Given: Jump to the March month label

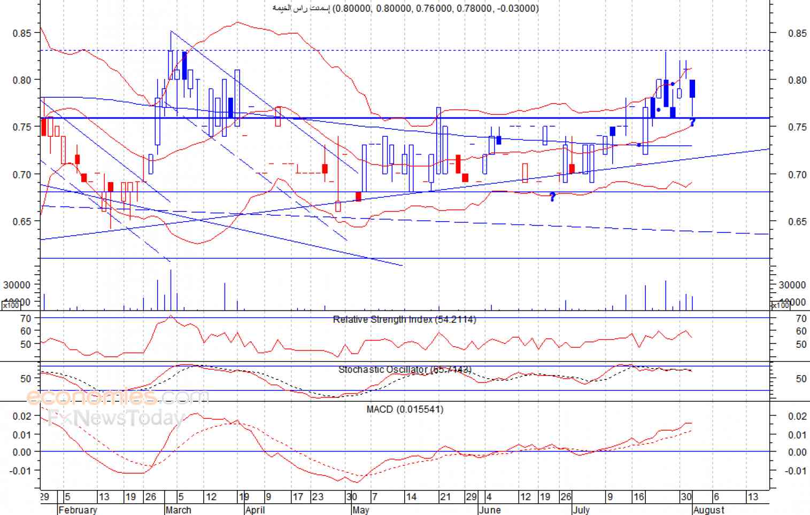Looking at the screenshot, I should [179, 510].
